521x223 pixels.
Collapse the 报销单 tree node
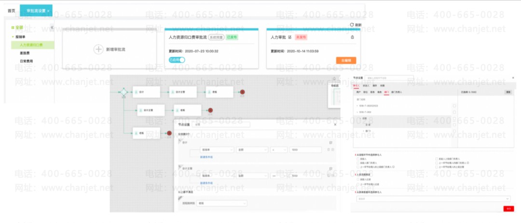pos(13,37)
